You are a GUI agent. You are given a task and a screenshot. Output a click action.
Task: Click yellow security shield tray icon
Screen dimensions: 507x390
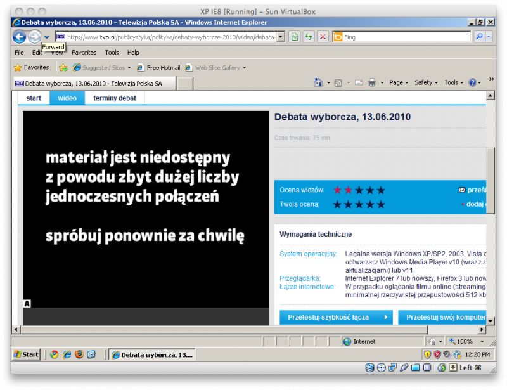click(x=427, y=354)
